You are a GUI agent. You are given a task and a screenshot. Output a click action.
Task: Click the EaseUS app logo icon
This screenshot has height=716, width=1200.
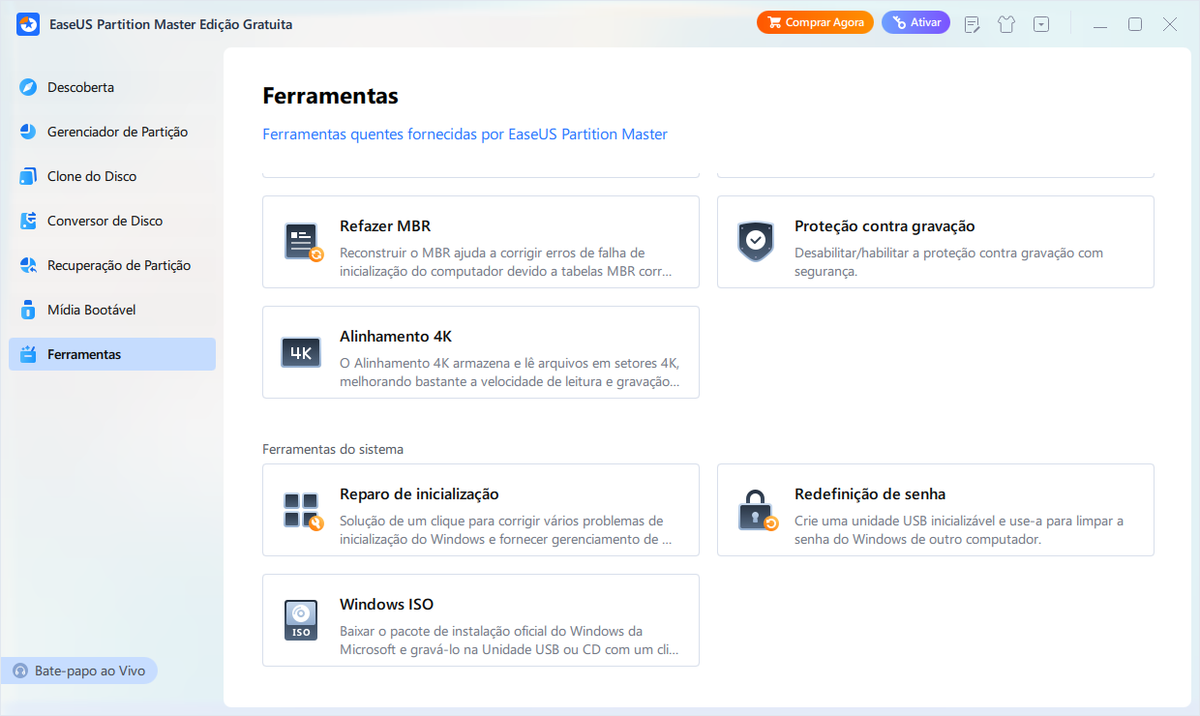point(27,24)
